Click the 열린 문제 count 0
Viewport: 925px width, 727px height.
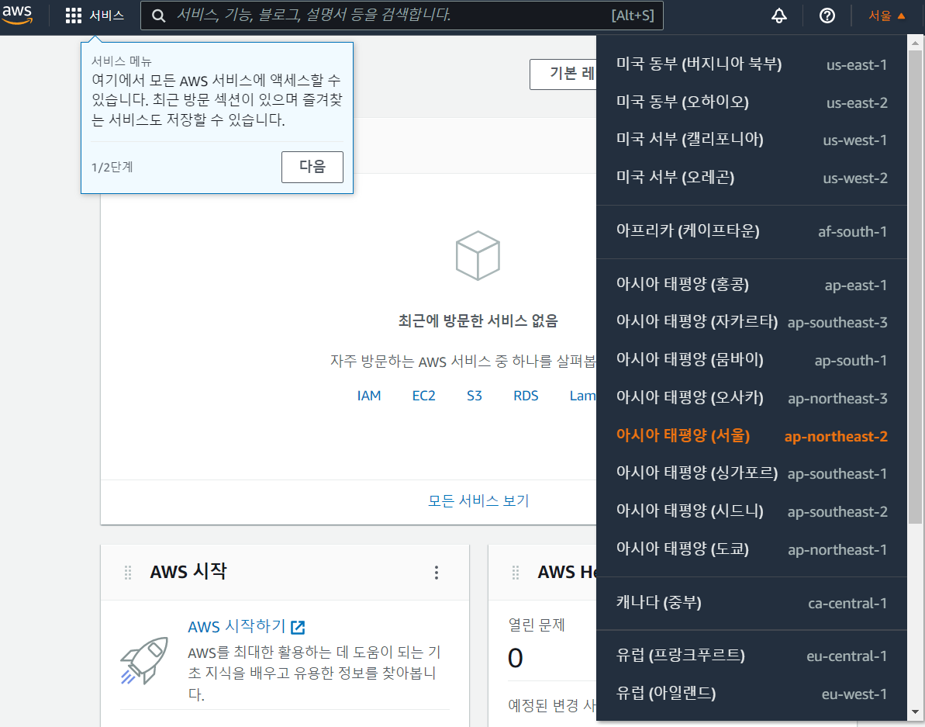[x=515, y=658]
